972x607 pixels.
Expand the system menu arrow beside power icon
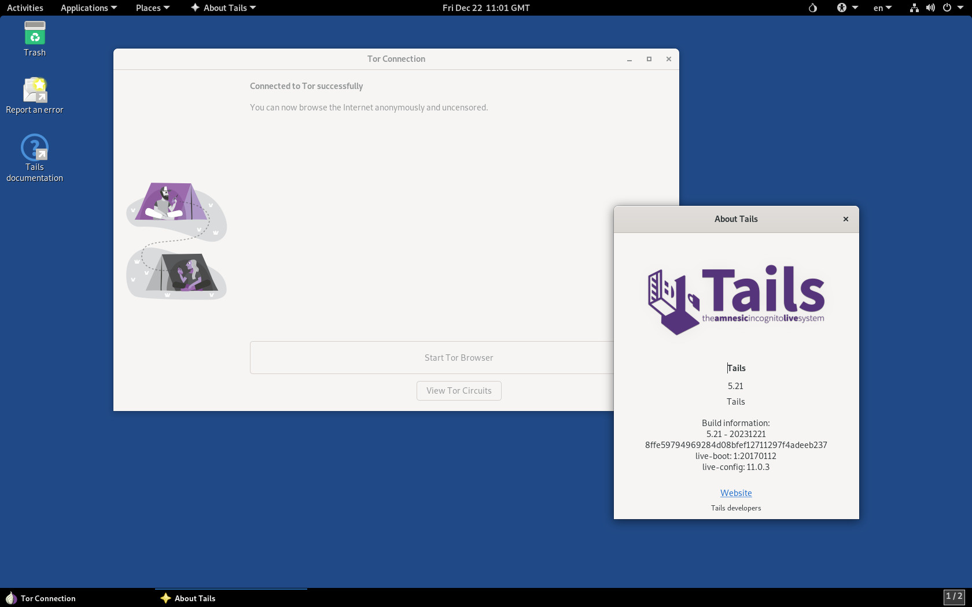pos(960,8)
